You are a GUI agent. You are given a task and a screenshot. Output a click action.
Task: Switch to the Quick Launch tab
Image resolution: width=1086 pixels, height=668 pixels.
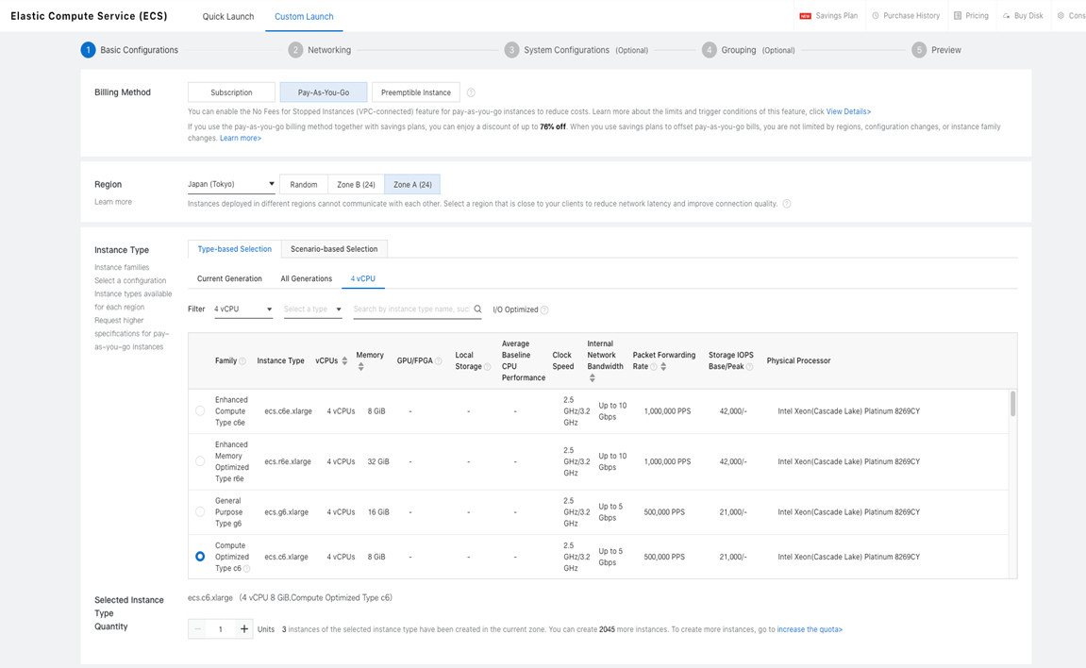228,17
